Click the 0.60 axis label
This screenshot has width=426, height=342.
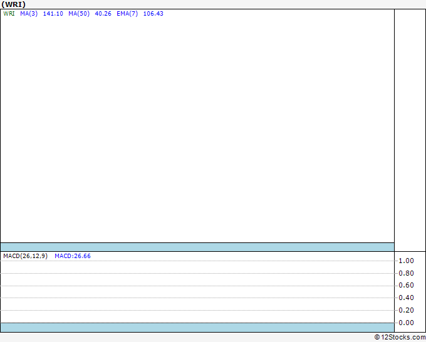[406, 285]
